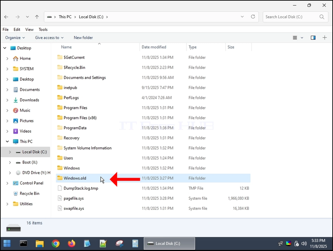The height and width of the screenshot is (251, 333).
Task: Click the plus icon in toolbar
Action: pos(325,38)
